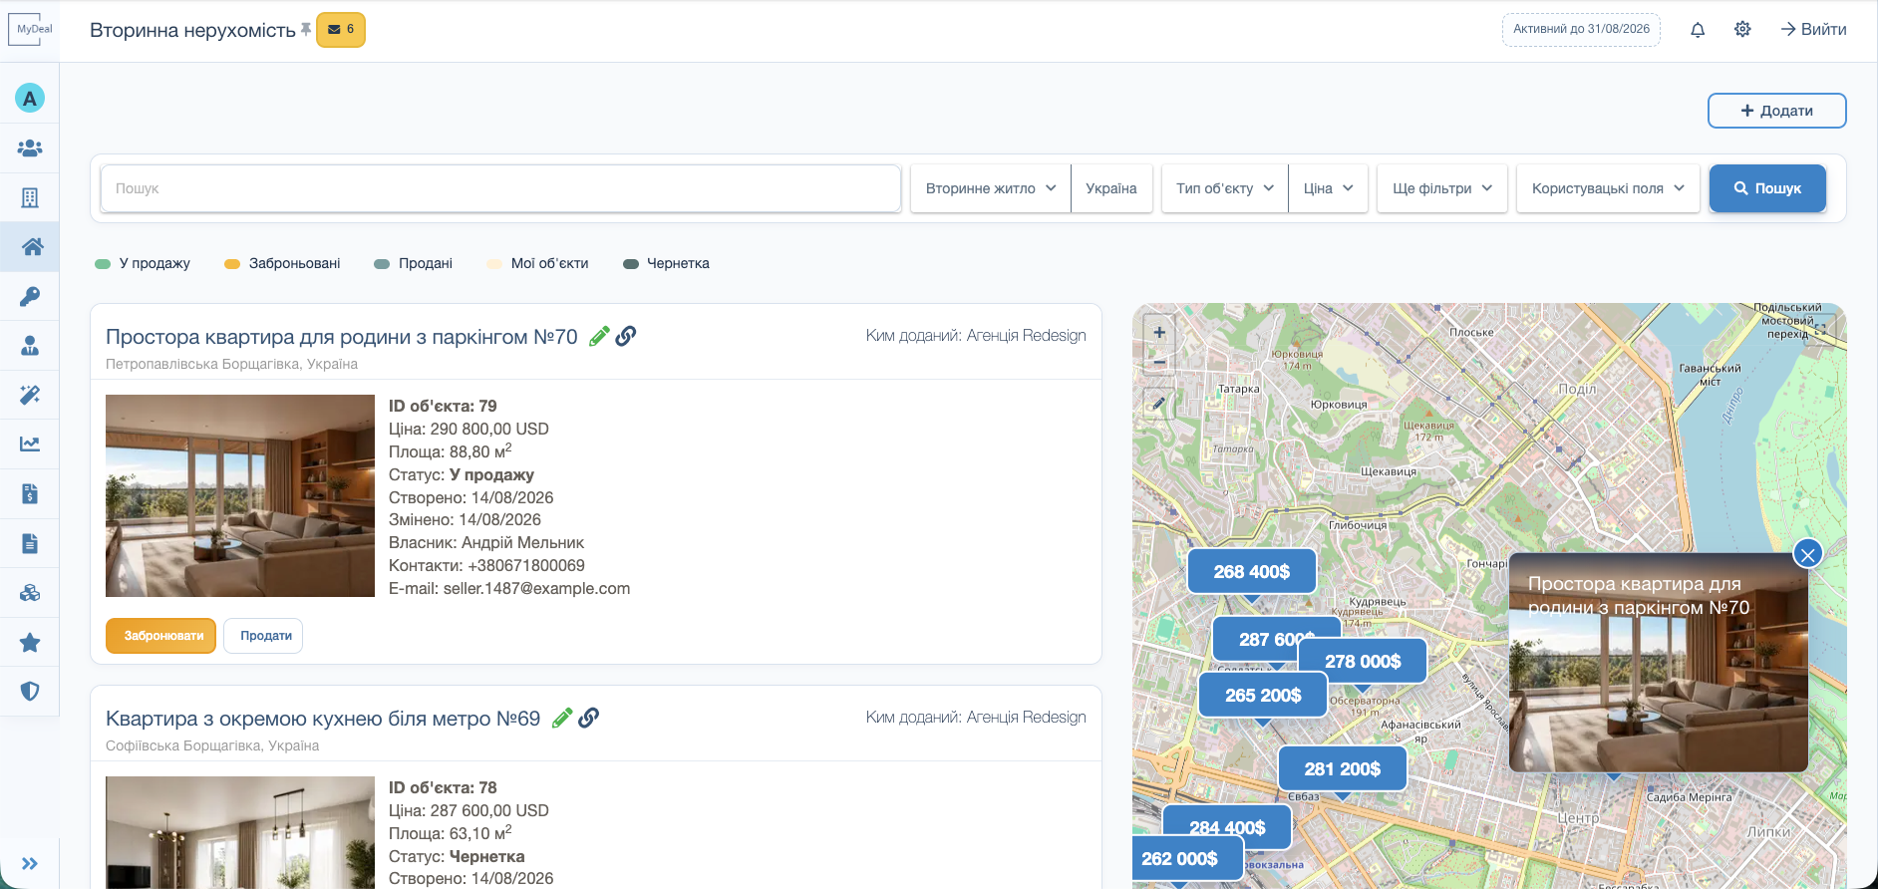The image size is (1878, 889).
Task: Open the clients group icon in sidebar
Action: 30,148
